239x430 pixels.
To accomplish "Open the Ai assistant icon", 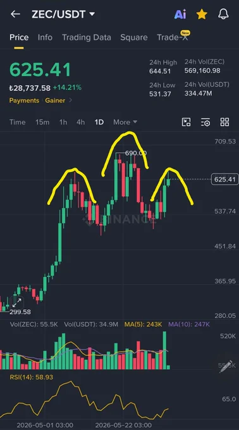I will [180, 15].
